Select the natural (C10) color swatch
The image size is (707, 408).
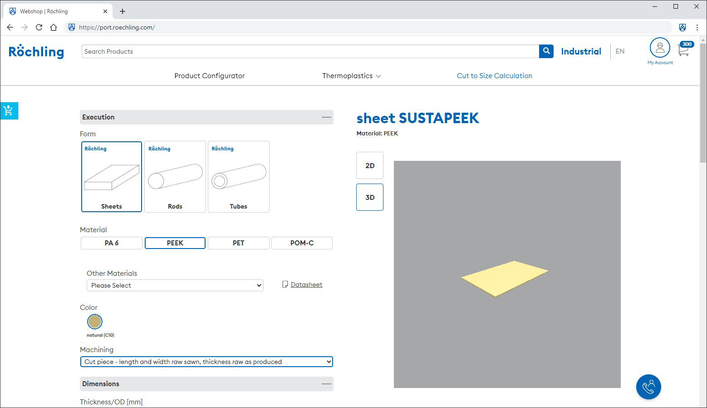coord(95,322)
